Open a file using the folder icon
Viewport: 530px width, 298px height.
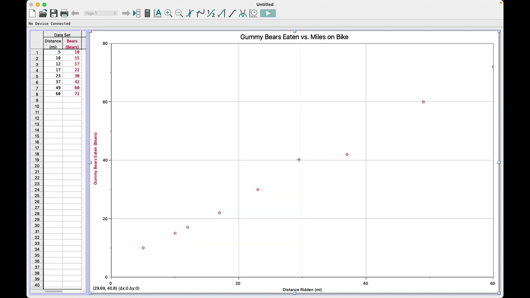(x=43, y=14)
